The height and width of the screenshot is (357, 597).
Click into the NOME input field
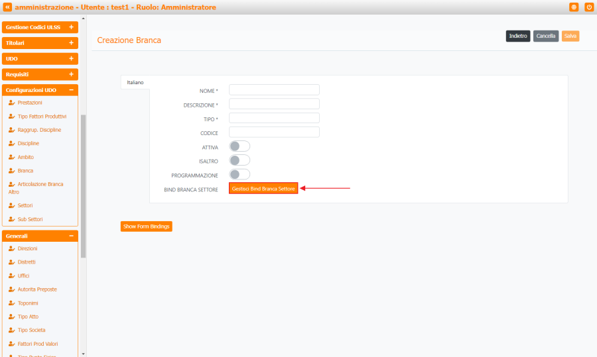coord(274,90)
